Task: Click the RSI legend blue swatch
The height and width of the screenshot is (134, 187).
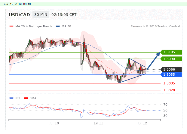Action: (x=11, y=98)
